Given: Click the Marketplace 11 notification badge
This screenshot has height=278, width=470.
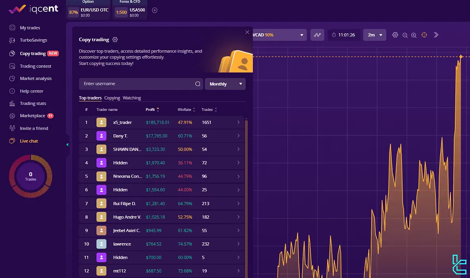Looking at the screenshot, I should click(x=50, y=116).
